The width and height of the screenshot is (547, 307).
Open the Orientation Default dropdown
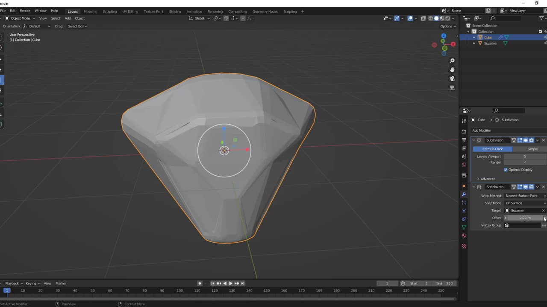(x=37, y=26)
